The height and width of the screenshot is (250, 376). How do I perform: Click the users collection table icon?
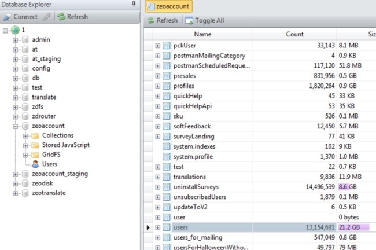point(167,227)
